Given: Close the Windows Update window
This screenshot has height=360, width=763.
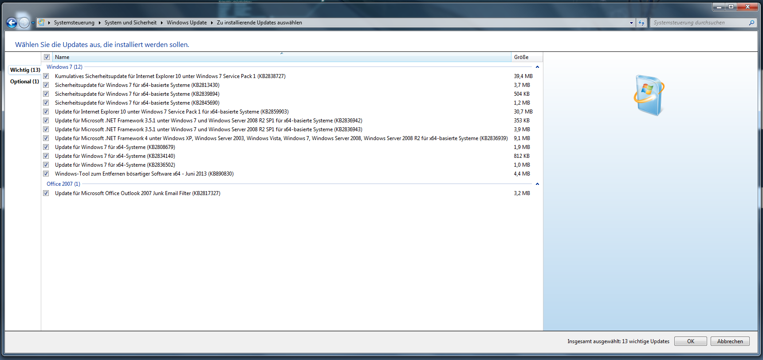Looking at the screenshot, I should pyautogui.click(x=747, y=7).
